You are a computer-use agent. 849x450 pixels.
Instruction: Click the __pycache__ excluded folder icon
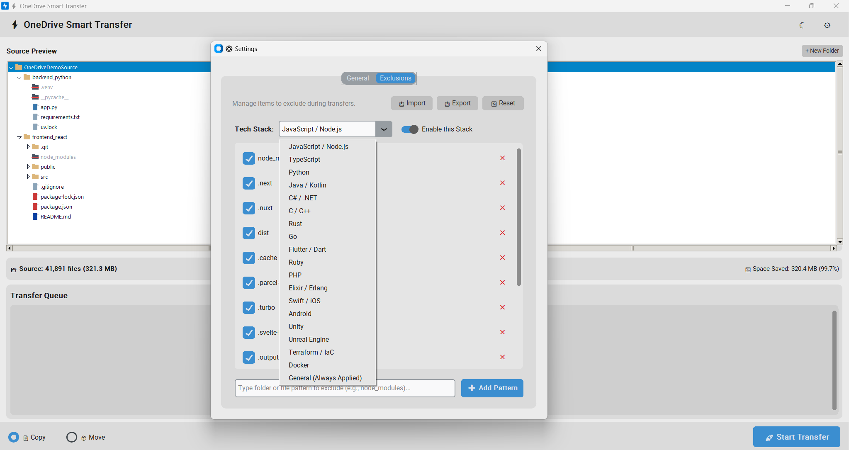point(35,97)
